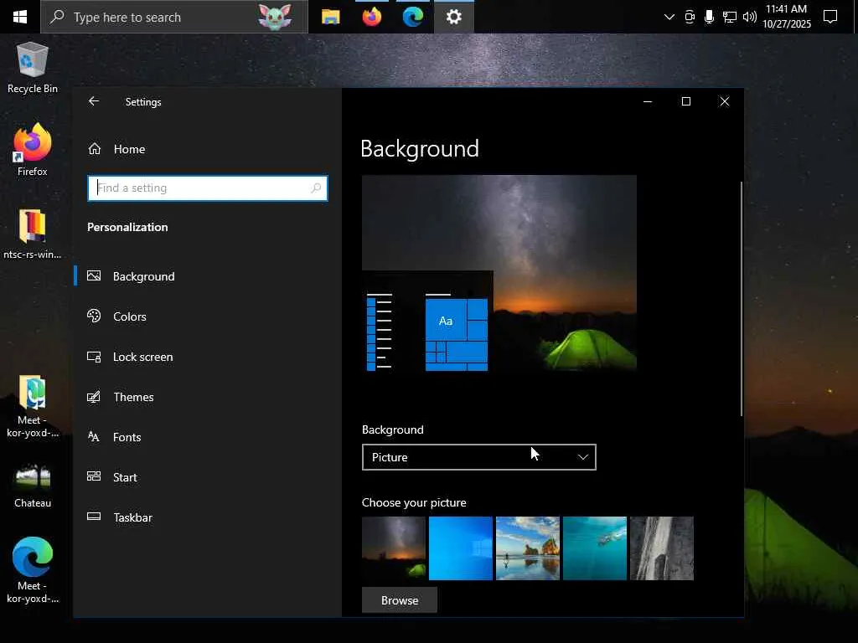Show hidden system tray icons
This screenshot has height=643, width=858.
(x=669, y=17)
